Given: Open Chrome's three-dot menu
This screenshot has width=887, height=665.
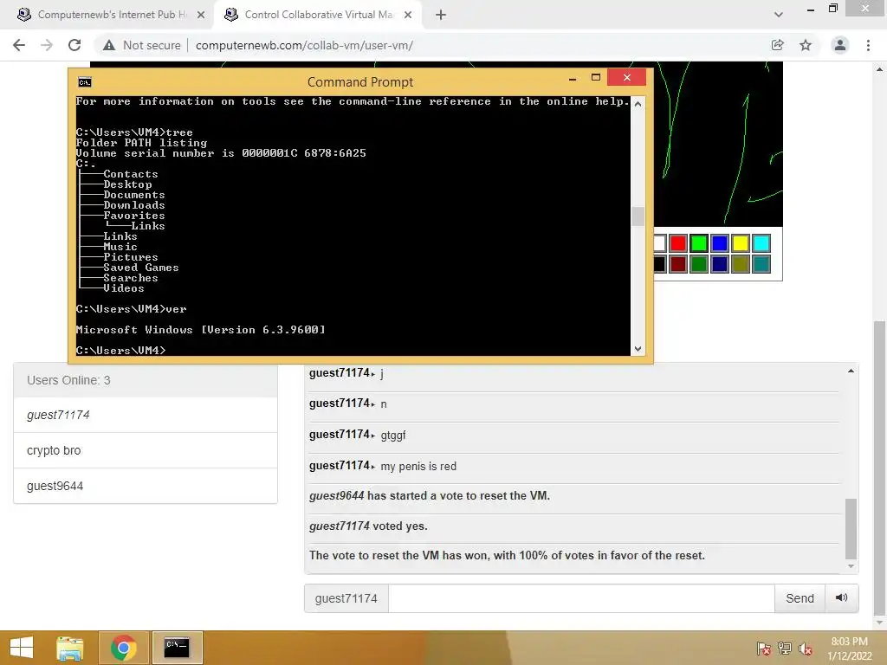Looking at the screenshot, I should (868, 45).
